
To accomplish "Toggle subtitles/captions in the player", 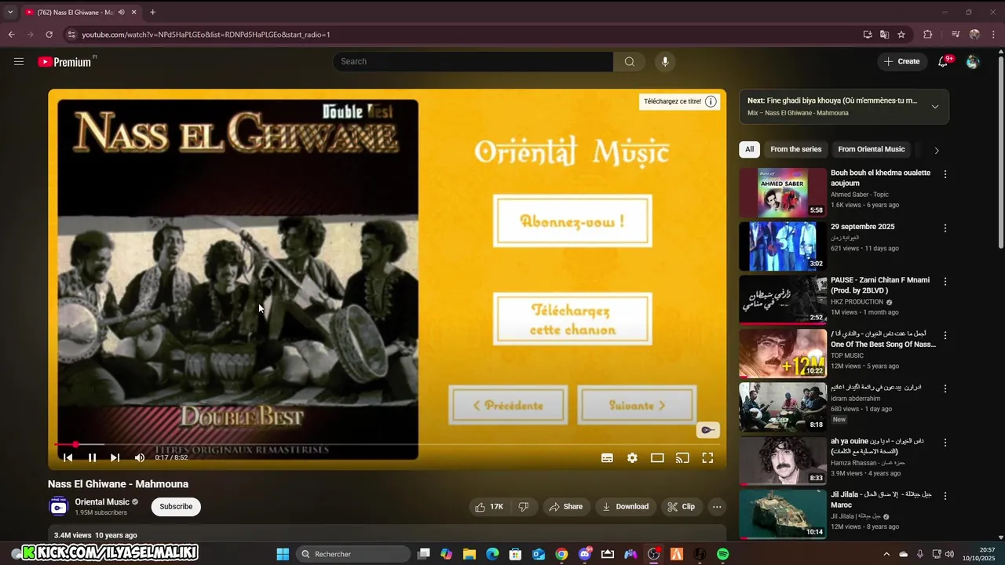I will [x=607, y=457].
